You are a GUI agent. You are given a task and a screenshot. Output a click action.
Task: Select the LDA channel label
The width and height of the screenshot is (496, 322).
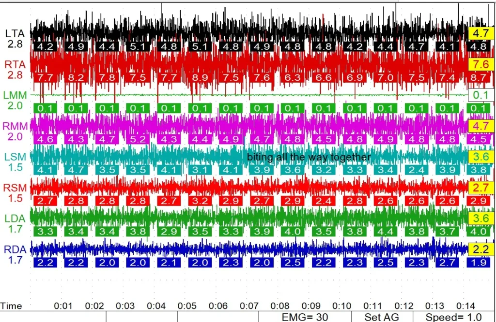pyautogui.click(x=15, y=218)
